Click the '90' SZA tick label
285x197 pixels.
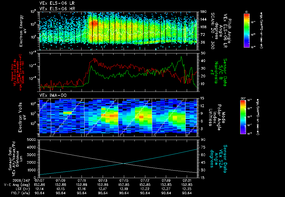pos(203,140)
